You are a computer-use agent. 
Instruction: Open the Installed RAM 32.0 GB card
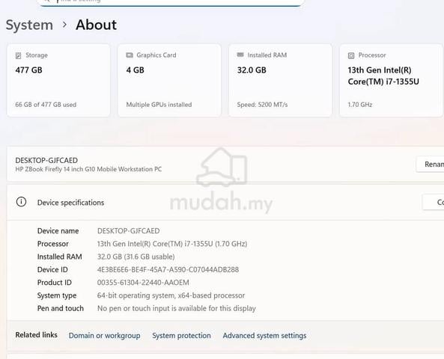pyautogui.click(x=280, y=80)
